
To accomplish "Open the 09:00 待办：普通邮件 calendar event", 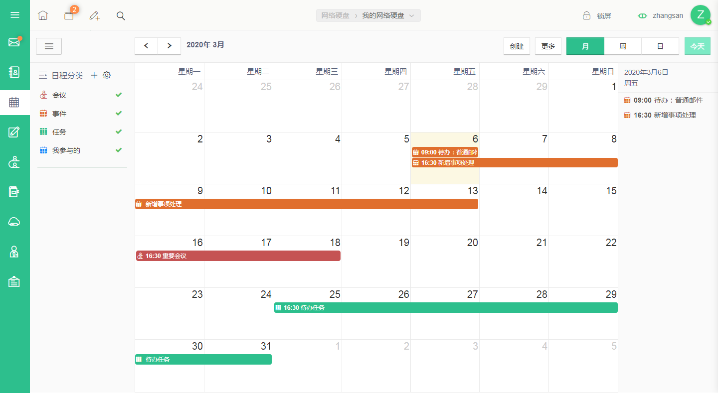I will (x=445, y=152).
